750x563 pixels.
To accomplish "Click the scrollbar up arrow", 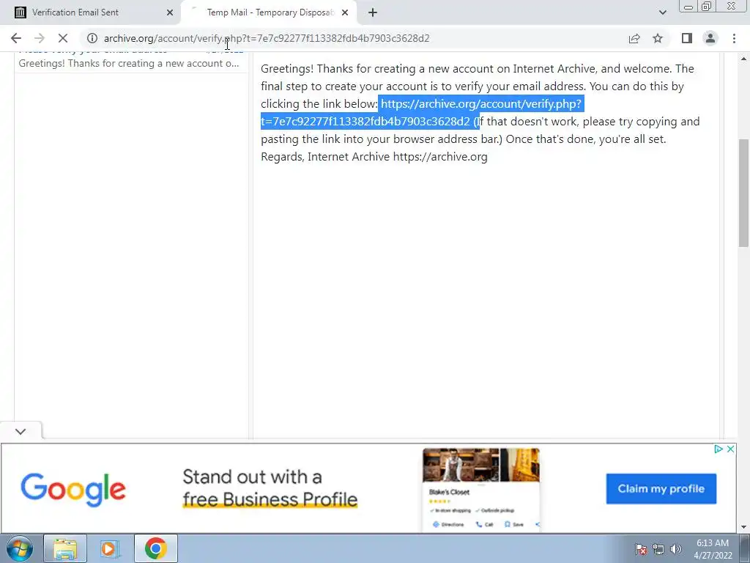I will (743, 59).
